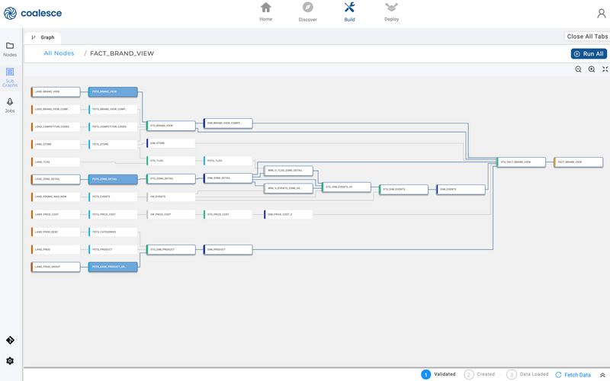
Task: Select the PSTG_PRODUCT node
Action: [x=113, y=250]
